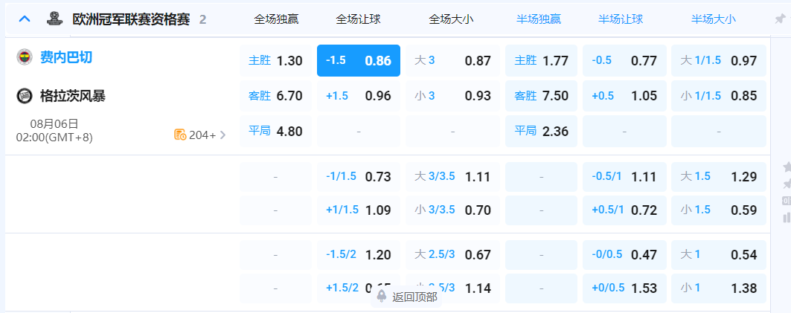Select the 全场让球 column header
791x313 pixels.
click(358, 19)
